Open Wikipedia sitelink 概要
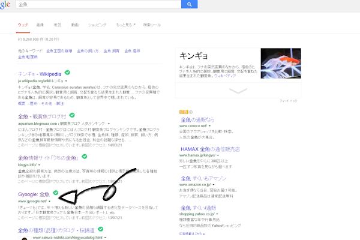360x240 pixels. 22,104
